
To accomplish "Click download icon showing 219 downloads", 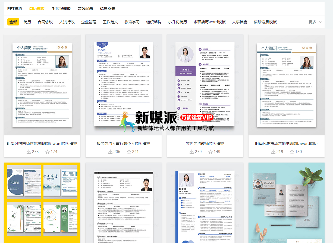I will [273, 152].
